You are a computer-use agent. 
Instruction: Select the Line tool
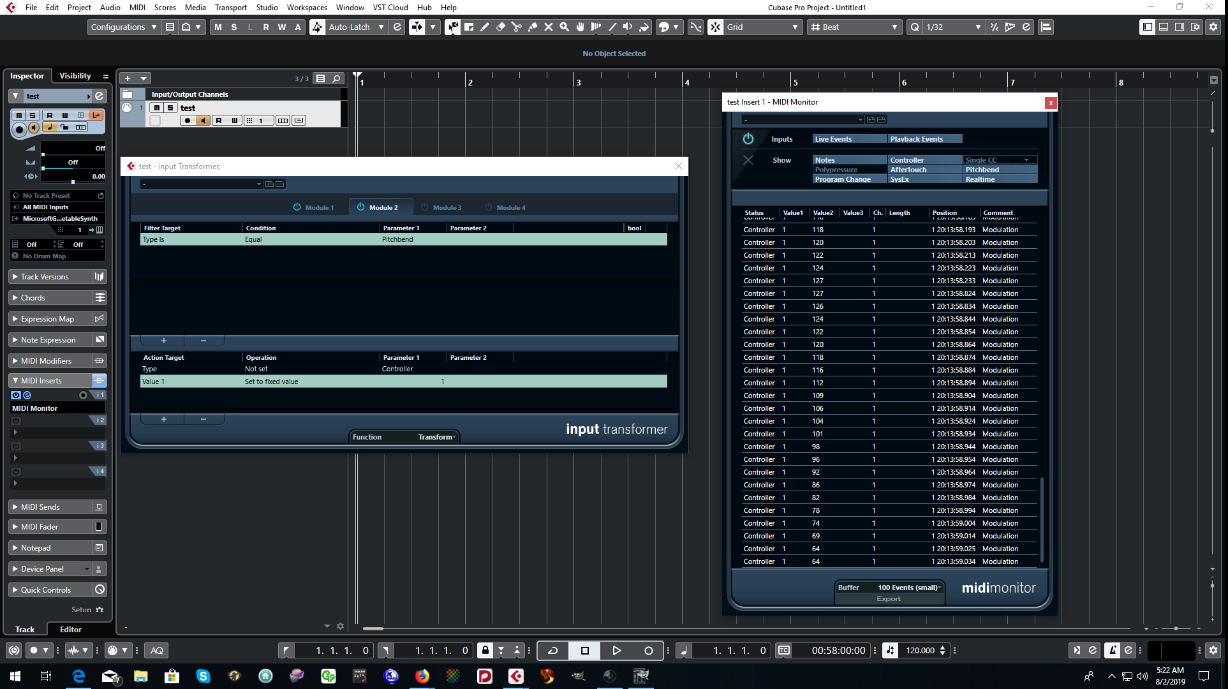612,27
